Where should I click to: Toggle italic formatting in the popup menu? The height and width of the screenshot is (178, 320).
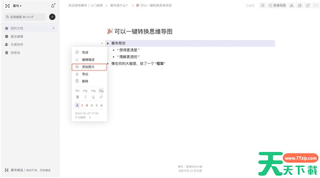click(x=85, y=97)
